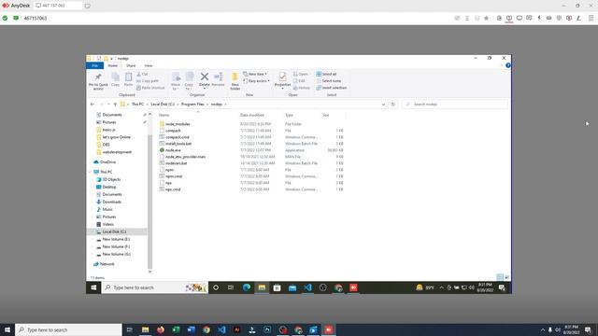Screen dimensions: 598x336
Task: Click the Explorer Help icon
Action: 508,65
